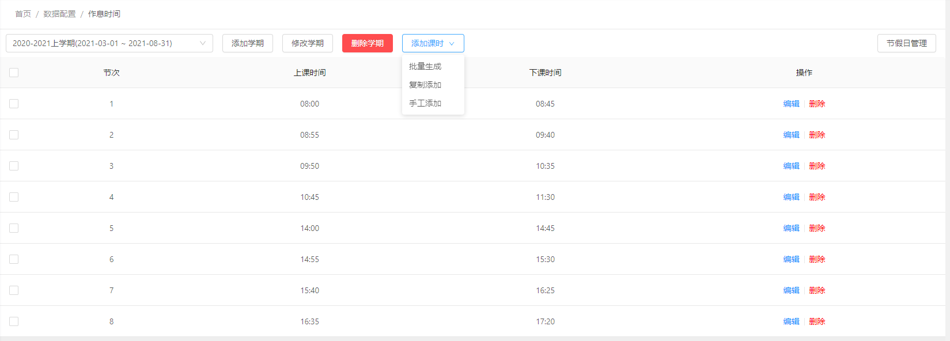Delete period 6 via 删除 link
Screen dimensions: 950x341
point(817,259)
